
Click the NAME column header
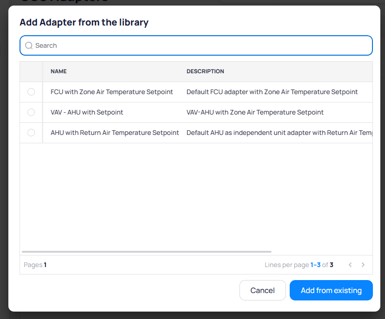click(59, 71)
